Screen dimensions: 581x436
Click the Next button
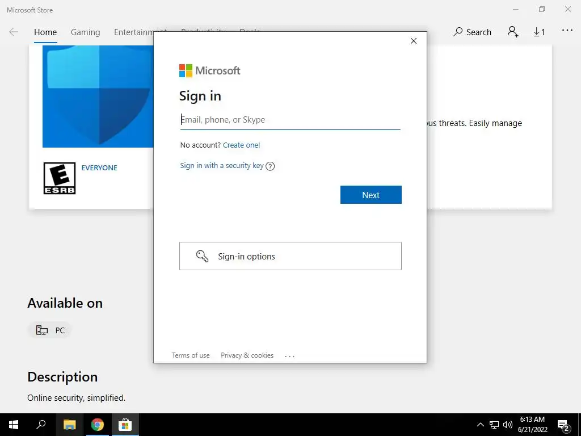371,195
